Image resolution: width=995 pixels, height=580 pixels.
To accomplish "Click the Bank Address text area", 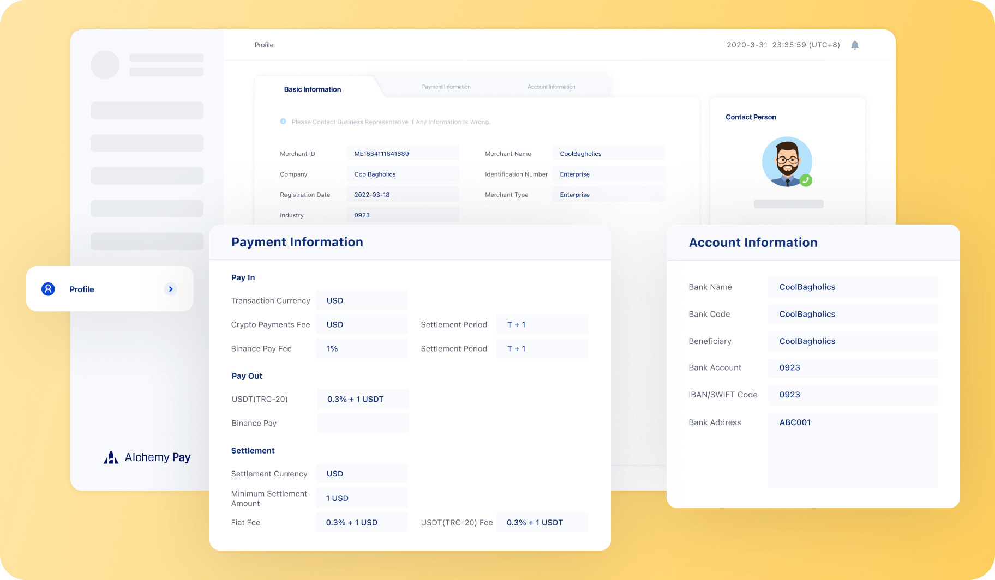I will tap(853, 450).
